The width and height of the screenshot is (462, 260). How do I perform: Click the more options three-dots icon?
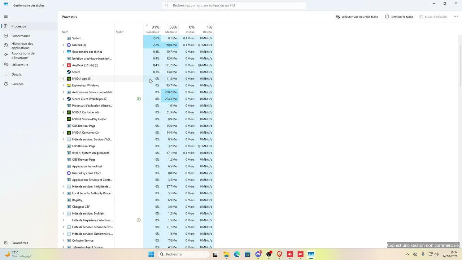coord(456,17)
